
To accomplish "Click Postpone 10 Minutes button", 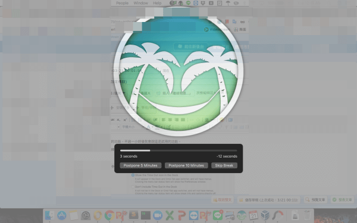I will [x=186, y=165].
